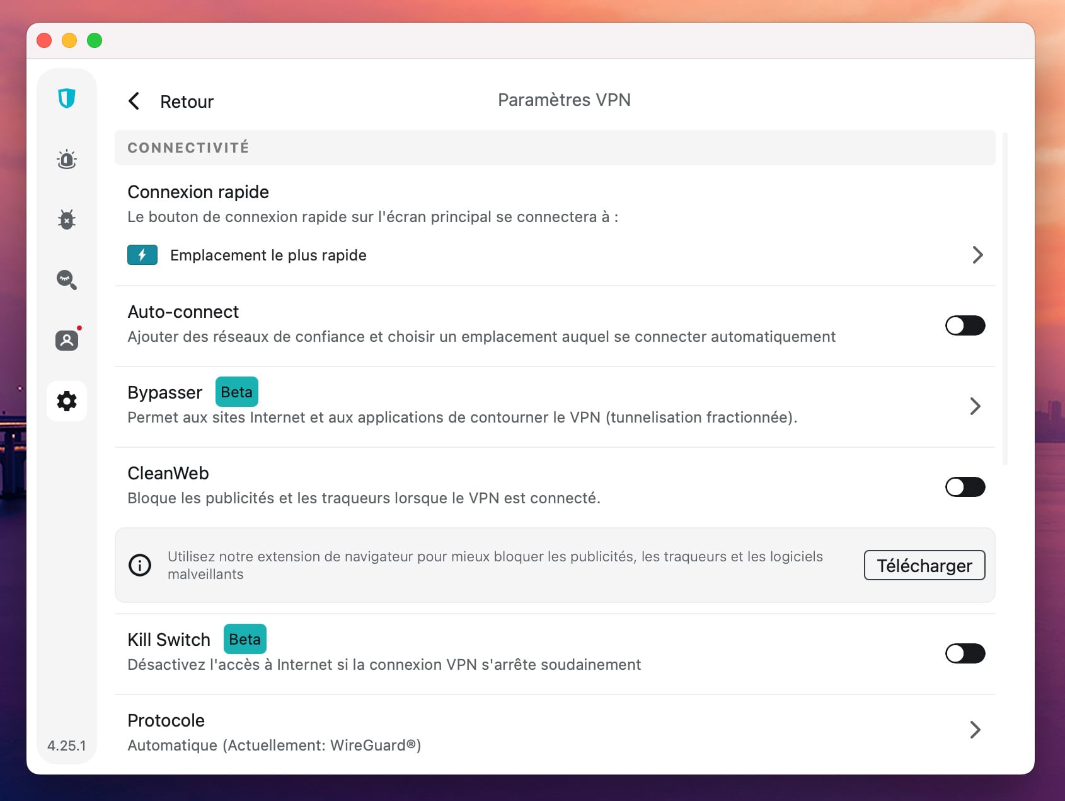
Task: Open the Search magnifier icon in sidebar
Action: point(67,279)
